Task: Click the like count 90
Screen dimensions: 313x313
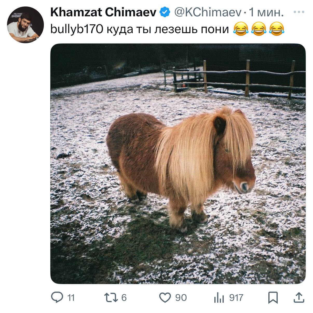Action: click(x=181, y=298)
